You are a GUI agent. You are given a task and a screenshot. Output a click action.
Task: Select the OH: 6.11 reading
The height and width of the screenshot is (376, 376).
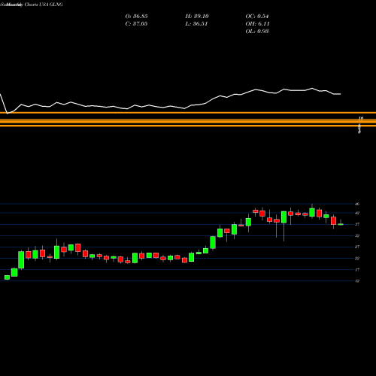257,24
